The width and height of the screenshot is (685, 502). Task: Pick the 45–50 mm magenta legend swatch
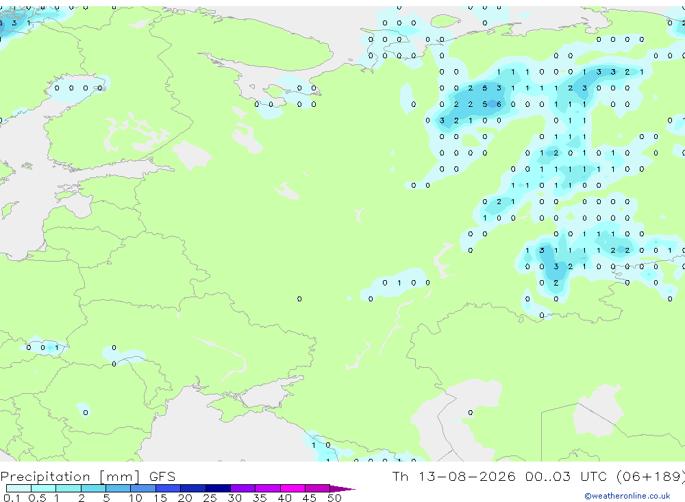[x=317, y=488]
